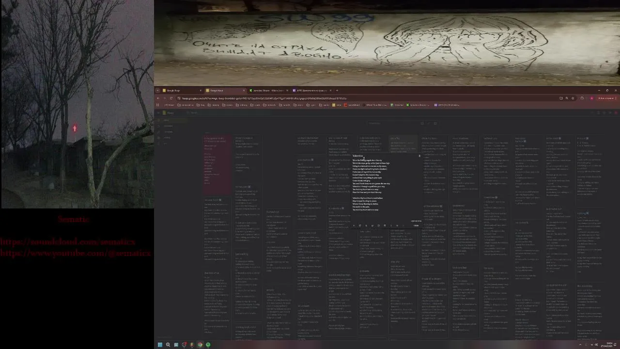The height and width of the screenshot is (349, 620).
Task: Switch to the Sematics Stream tab
Action: coord(269,91)
